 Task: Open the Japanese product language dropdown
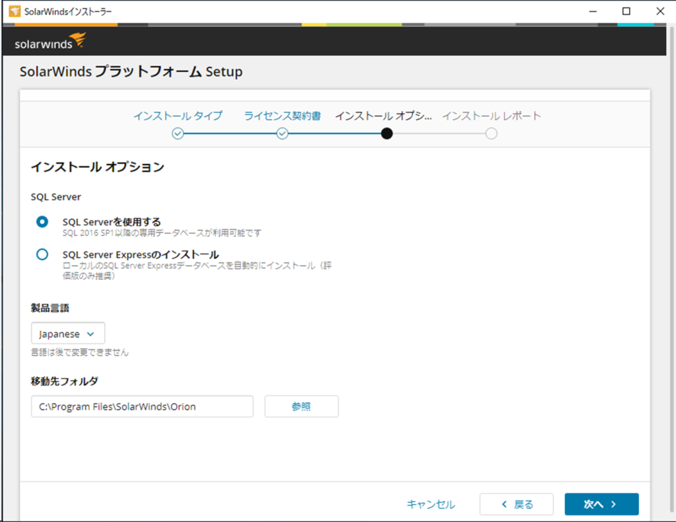68,334
